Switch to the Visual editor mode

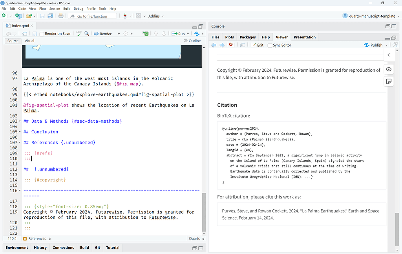pos(29,41)
